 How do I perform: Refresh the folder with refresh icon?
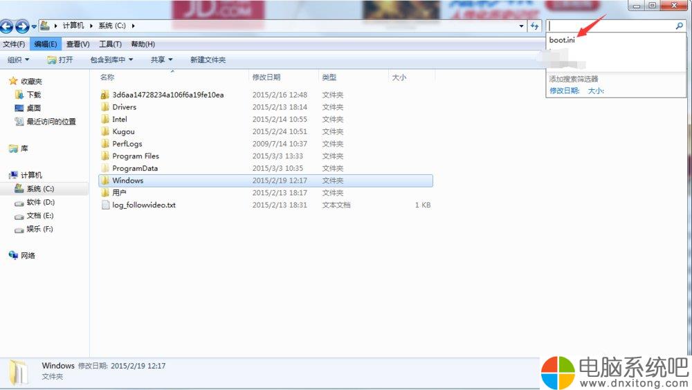point(534,26)
